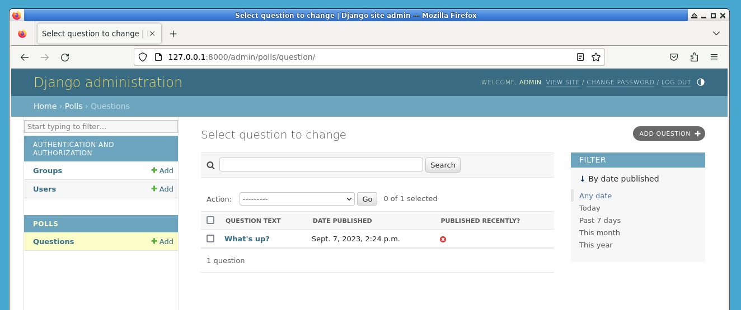Viewport: 741px width, 310px height.
Task: Toggle reader view icon in the address bar
Action: click(x=580, y=57)
